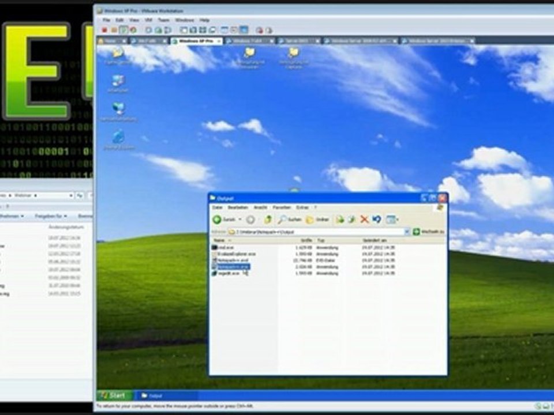554x415 pixels.
Task: Click the Up one folder icon
Action: click(x=268, y=220)
